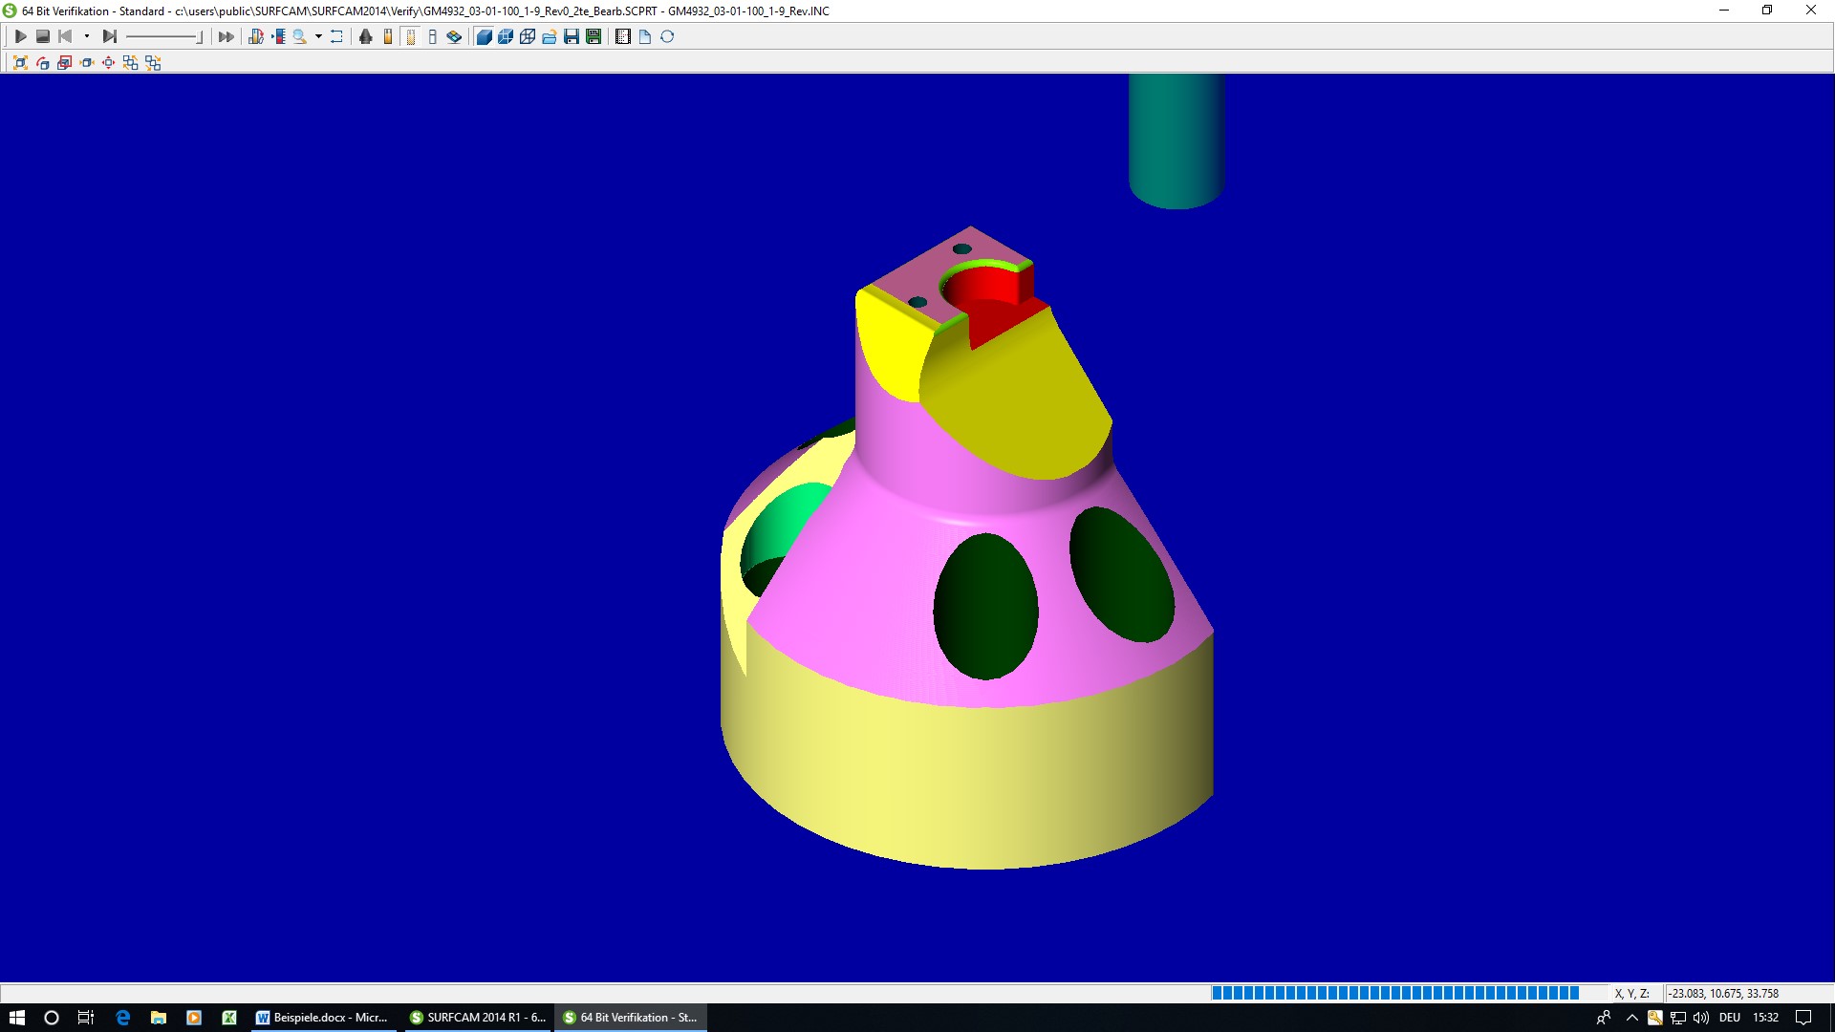
Task: Save as STL using green disk icon
Action: [594, 36]
